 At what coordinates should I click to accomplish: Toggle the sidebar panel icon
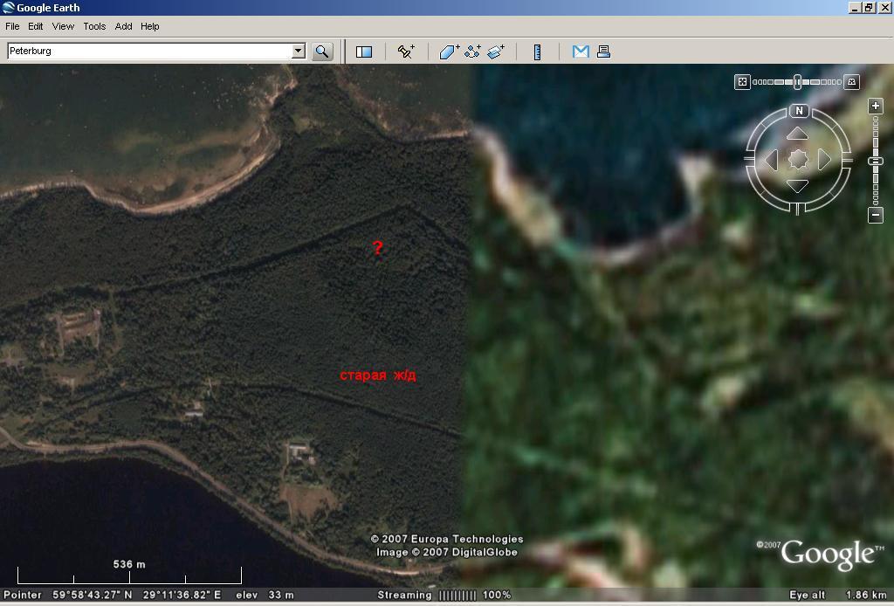coord(364,52)
